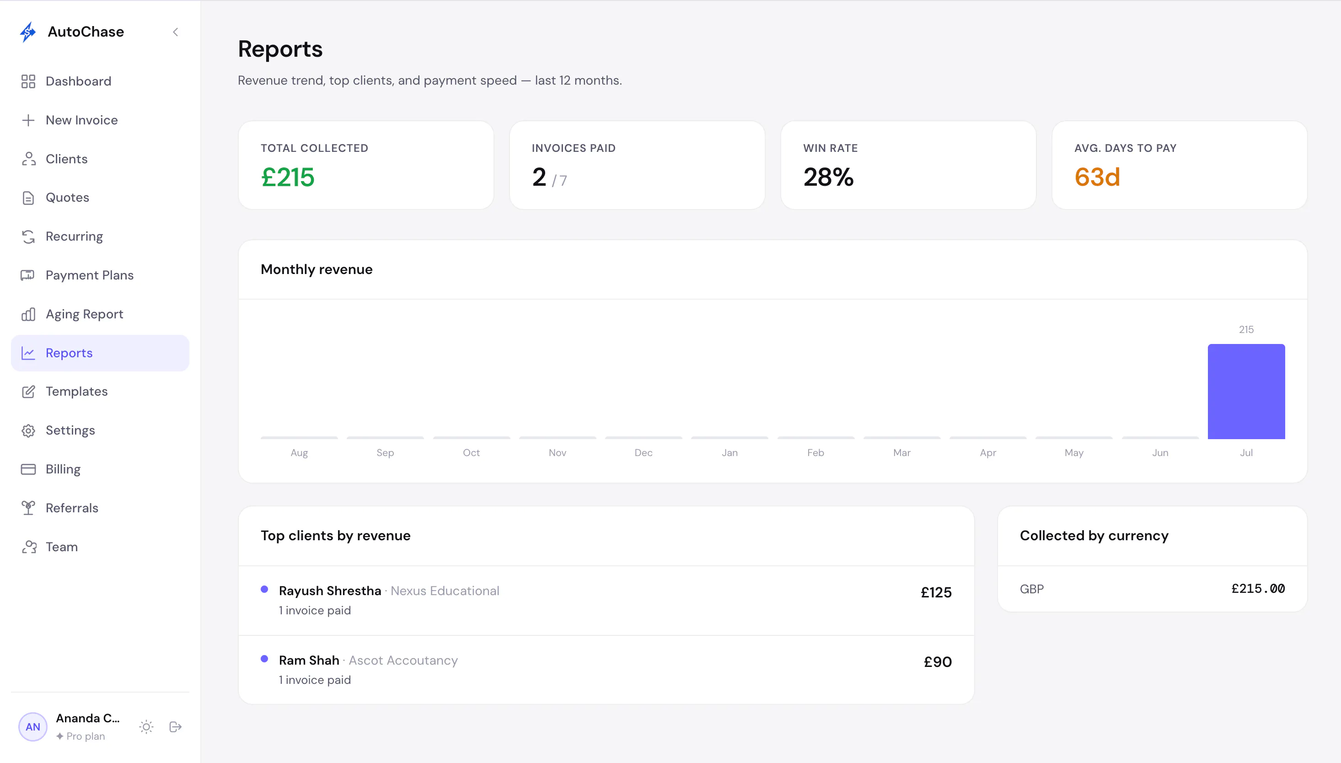Select the Quotes document icon
Image resolution: width=1341 pixels, height=763 pixels.
tap(28, 198)
